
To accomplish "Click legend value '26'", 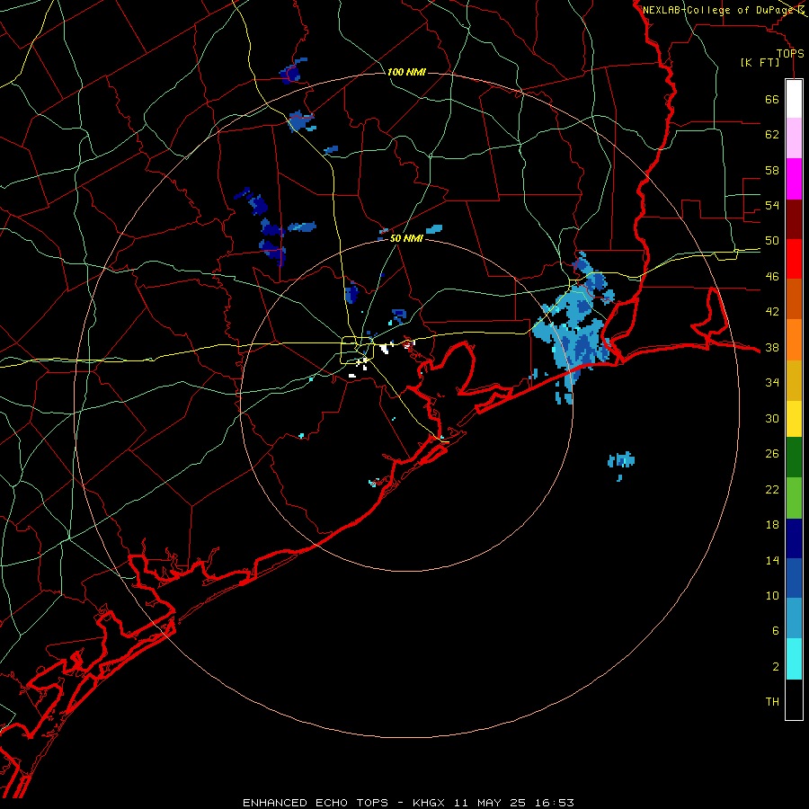I will click(x=772, y=454).
